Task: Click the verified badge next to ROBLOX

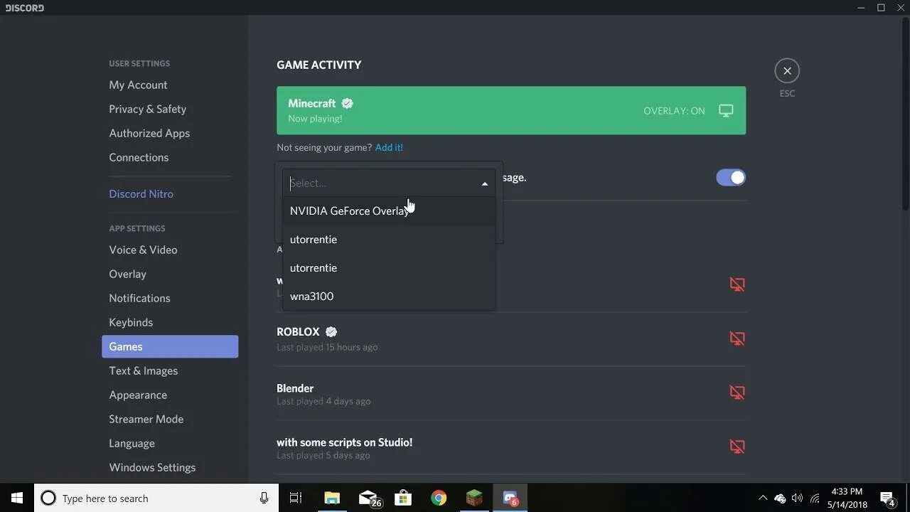Action: [331, 332]
